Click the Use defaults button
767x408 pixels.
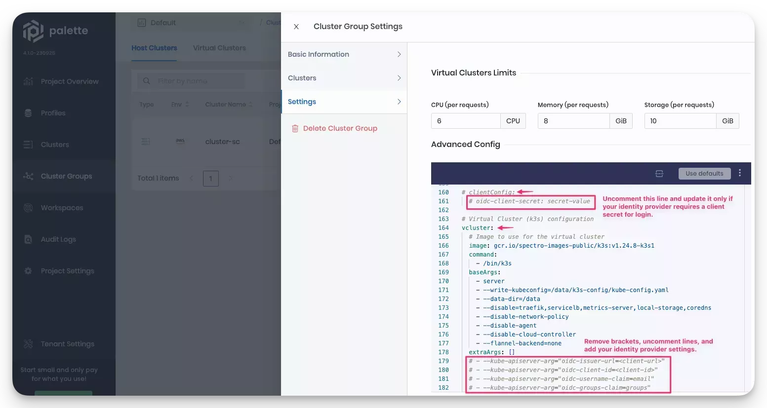(x=704, y=173)
